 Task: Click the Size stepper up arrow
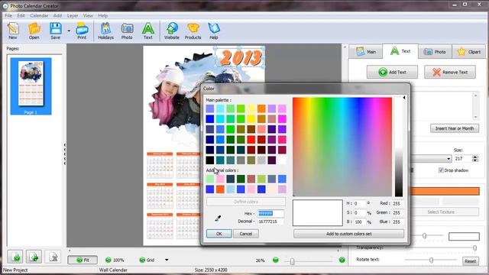tap(475, 157)
